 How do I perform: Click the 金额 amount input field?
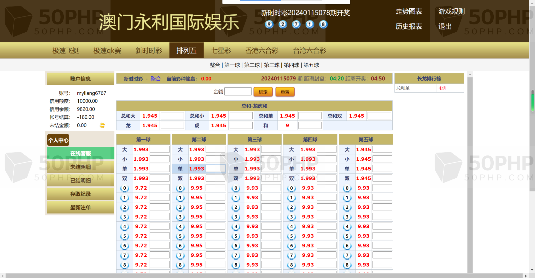coord(238,92)
